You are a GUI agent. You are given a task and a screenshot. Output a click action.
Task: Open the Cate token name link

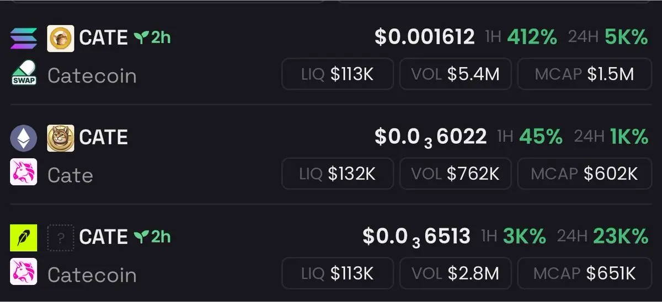click(x=70, y=175)
